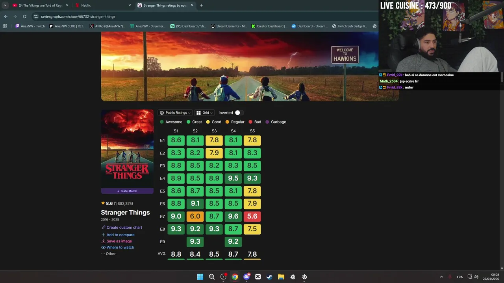Select the S1 season column header
Screen dimensions: 504x283
pyautogui.click(x=176, y=131)
